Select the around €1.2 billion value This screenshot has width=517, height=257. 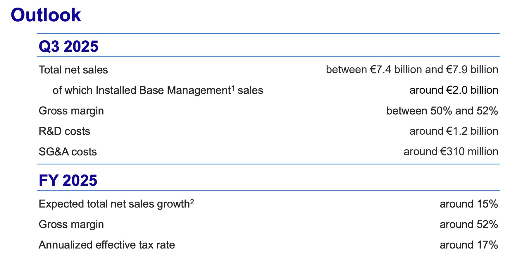(454, 131)
